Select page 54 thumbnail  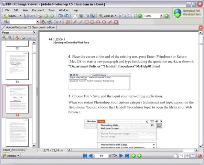(x=17, y=99)
